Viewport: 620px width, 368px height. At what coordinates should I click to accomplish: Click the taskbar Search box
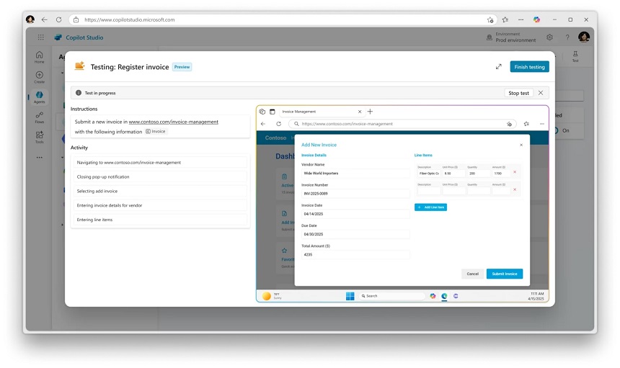pyautogui.click(x=391, y=296)
